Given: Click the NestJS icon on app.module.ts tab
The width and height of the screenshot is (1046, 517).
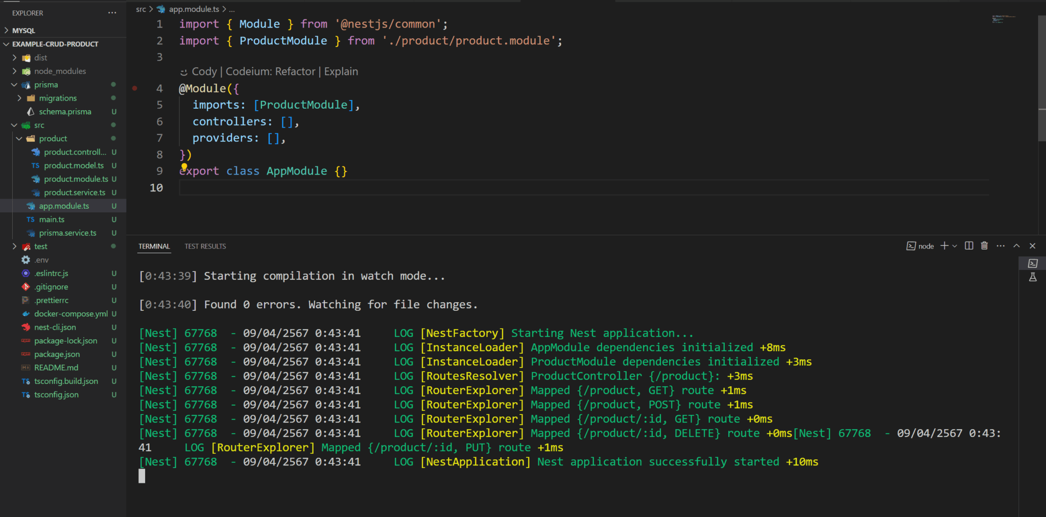Looking at the screenshot, I should pos(160,9).
